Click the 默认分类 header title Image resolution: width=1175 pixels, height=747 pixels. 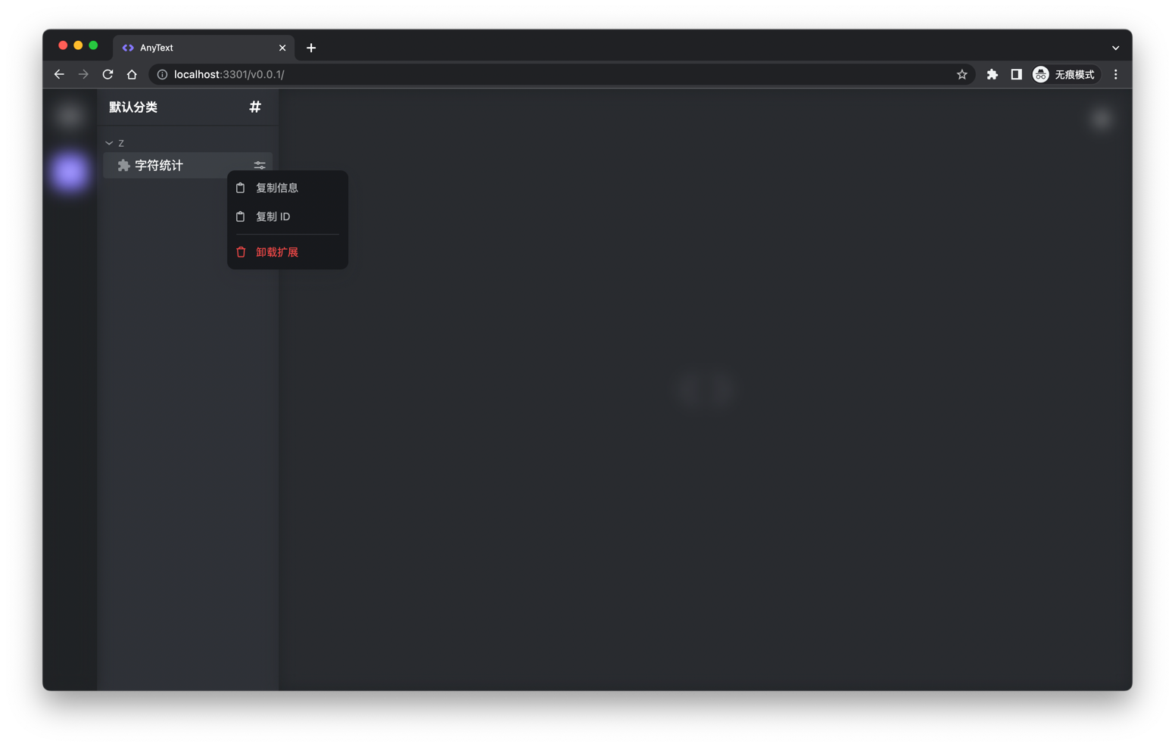tap(133, 107)
